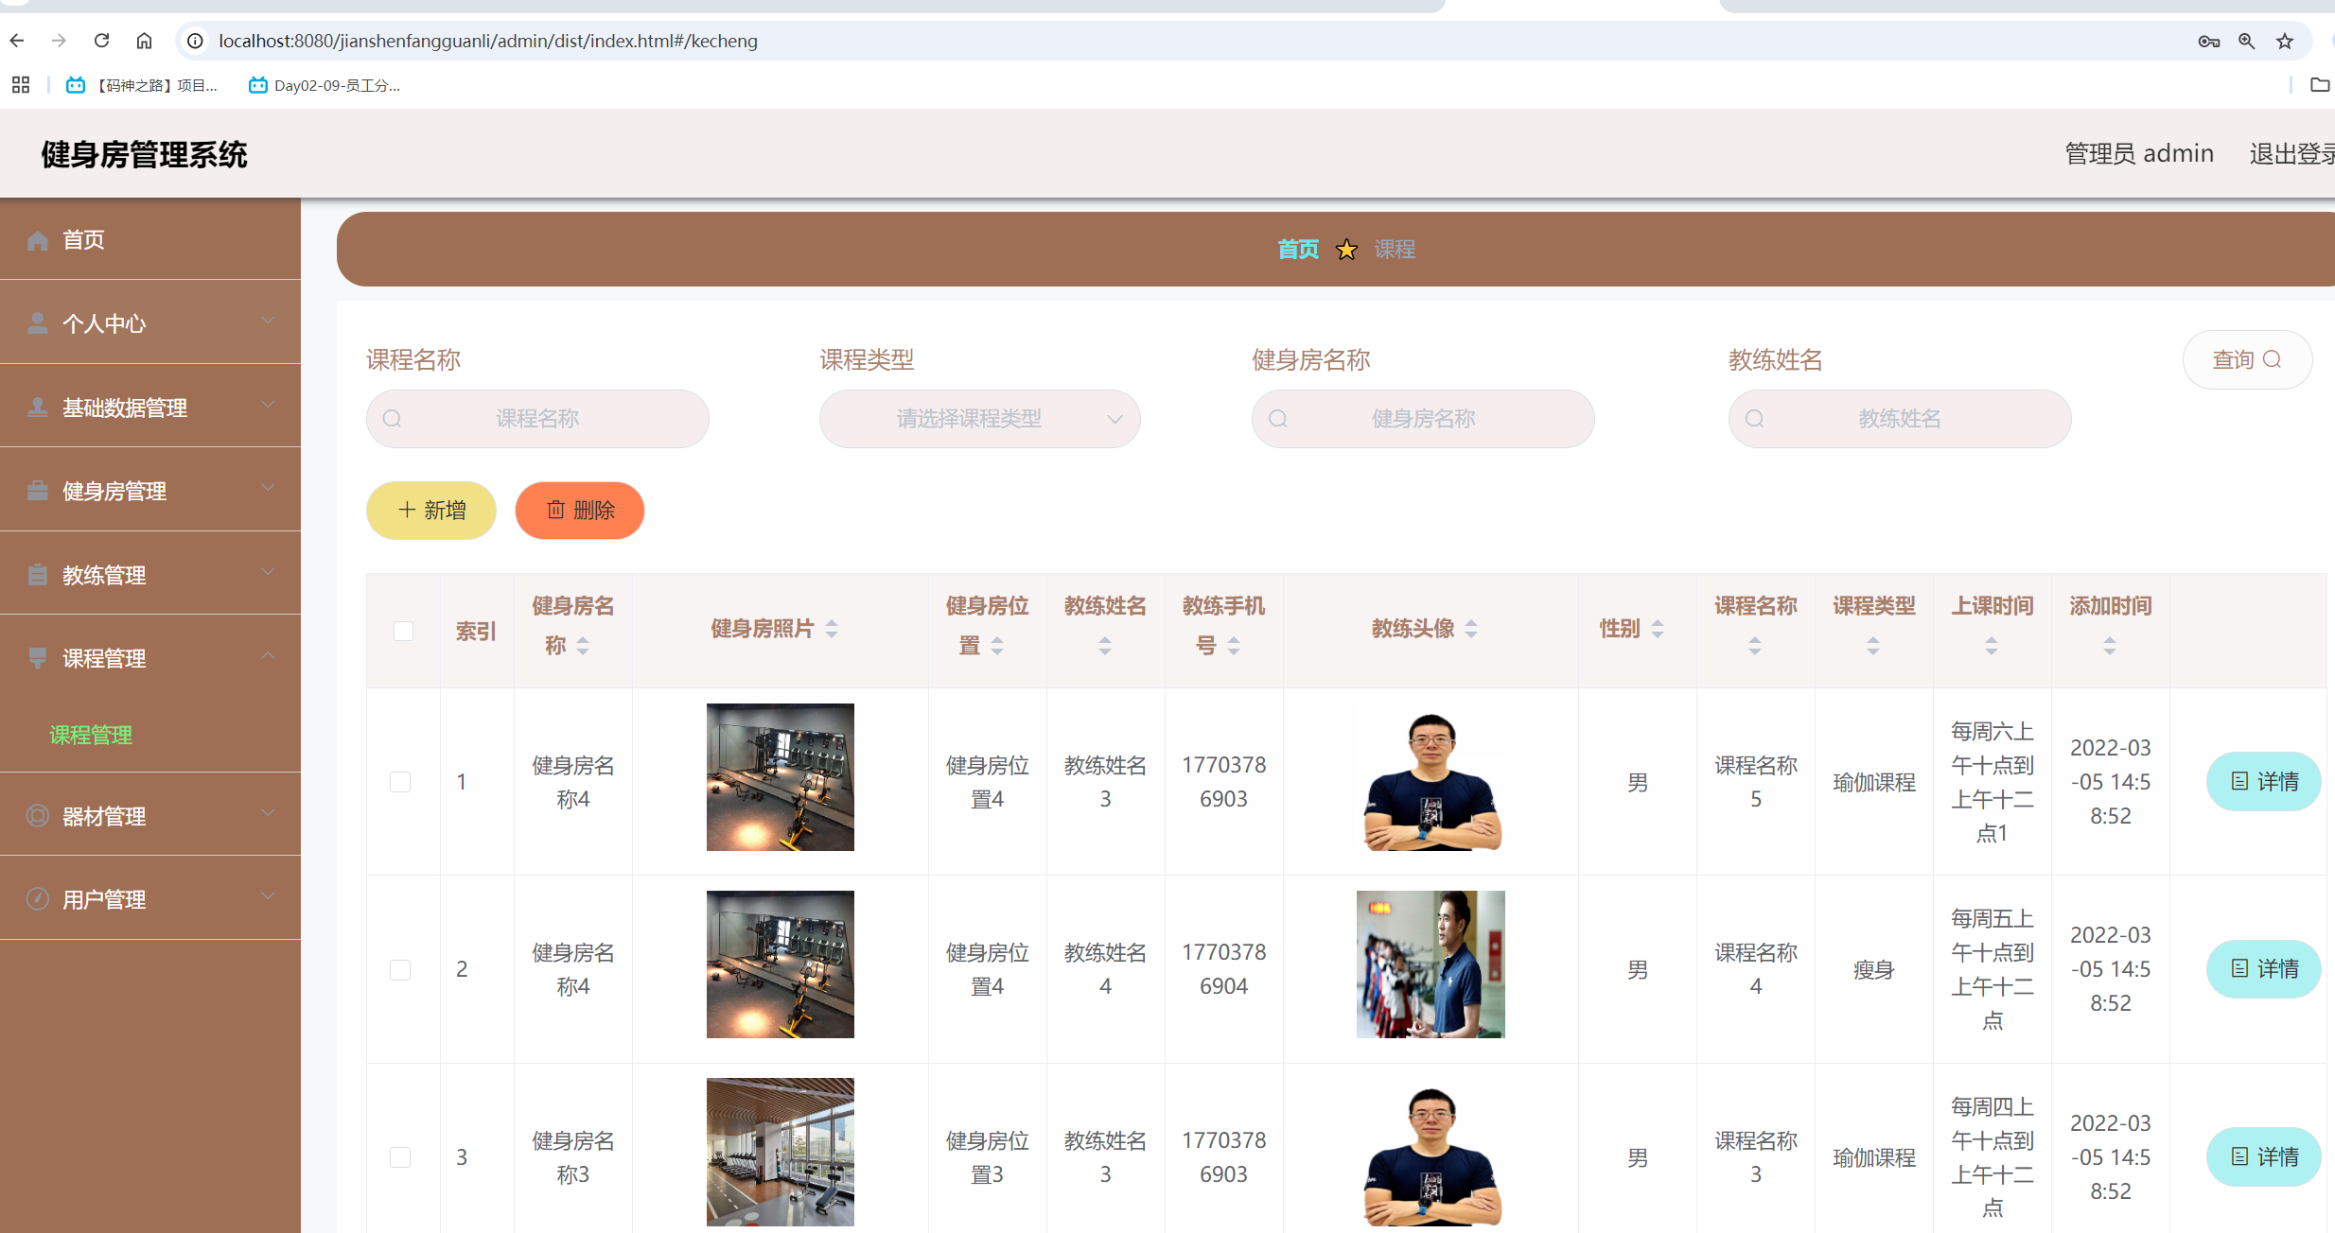The width and height of the screenshot is (2335, 1233).
Task: Open 基础数据管理 via its database icon
Action: 38,407
